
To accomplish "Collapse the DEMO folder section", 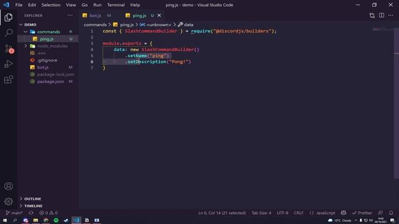I will click(x=30, y=25).
